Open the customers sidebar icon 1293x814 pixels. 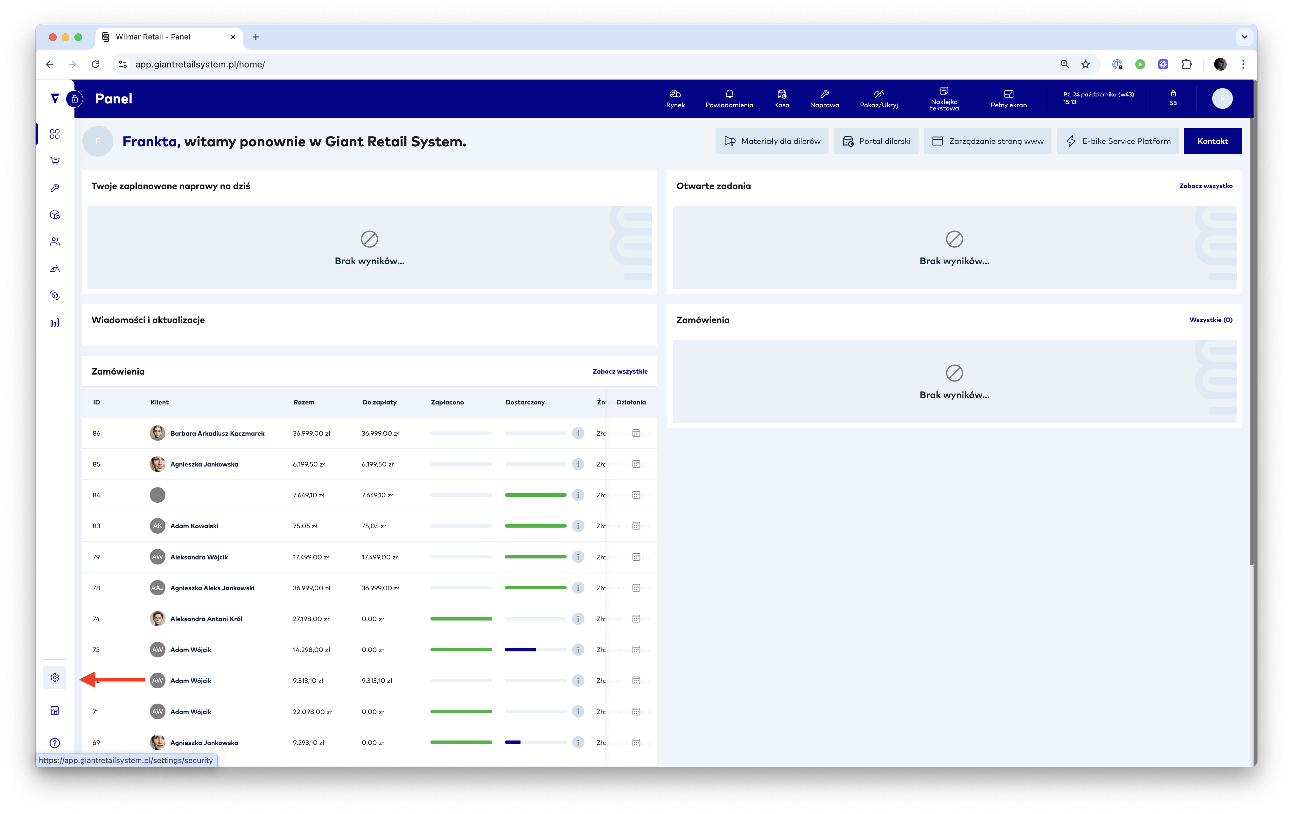point(55,242)
